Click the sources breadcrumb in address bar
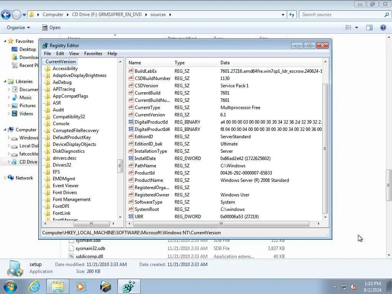The width and height of the screenshot is (392, 294). point(158,15)
